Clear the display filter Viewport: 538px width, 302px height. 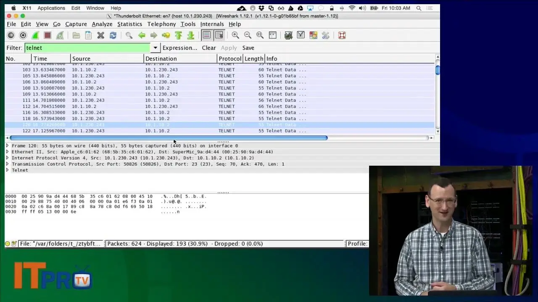208,48
